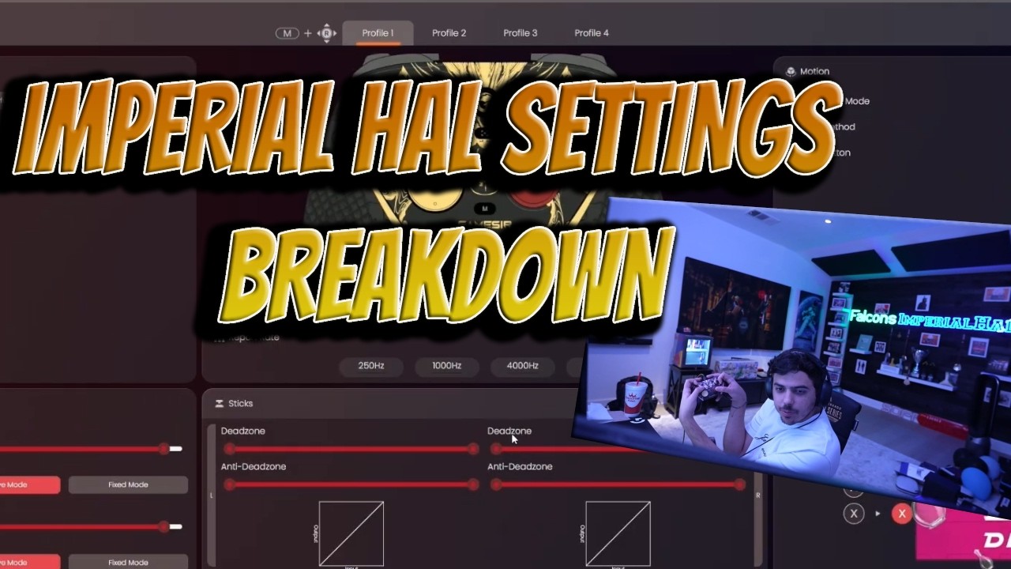Select the upper Fixed Mode button

(128, 484)
